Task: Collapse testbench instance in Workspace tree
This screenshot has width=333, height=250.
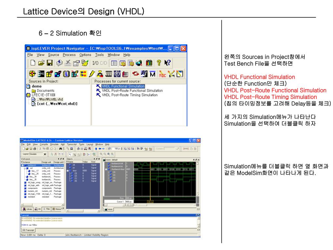Action: 22,165
